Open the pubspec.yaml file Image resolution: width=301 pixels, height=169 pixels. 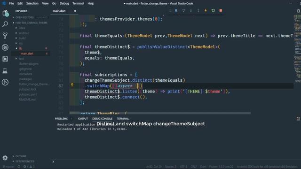pyautogui.click(x=28, y=94)
